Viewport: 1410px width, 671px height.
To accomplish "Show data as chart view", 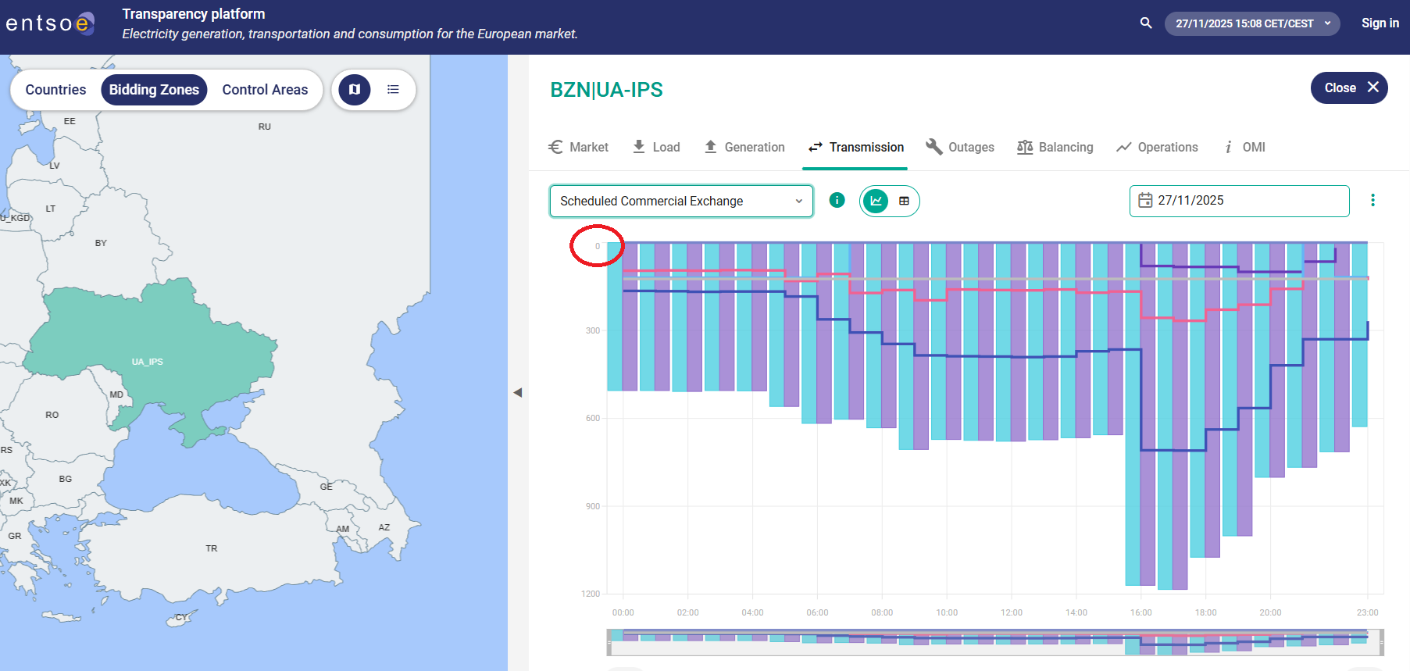I will click(876, 201).
